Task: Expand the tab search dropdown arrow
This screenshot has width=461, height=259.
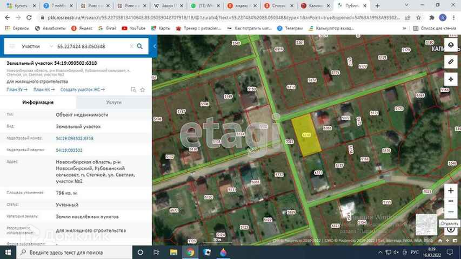Action: click(406, 5)
